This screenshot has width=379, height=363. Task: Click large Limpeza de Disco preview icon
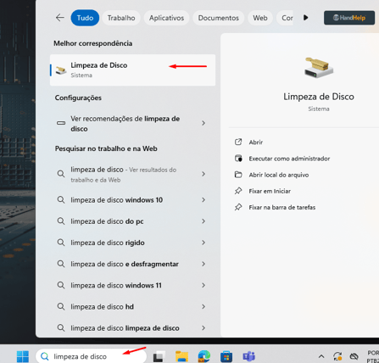(319, 68)
